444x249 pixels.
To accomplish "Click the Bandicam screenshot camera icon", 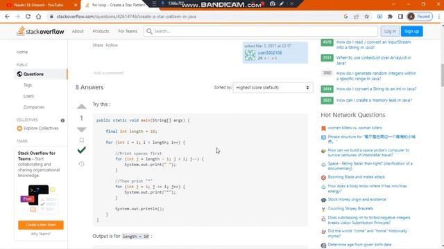I will tap(273, 3).
